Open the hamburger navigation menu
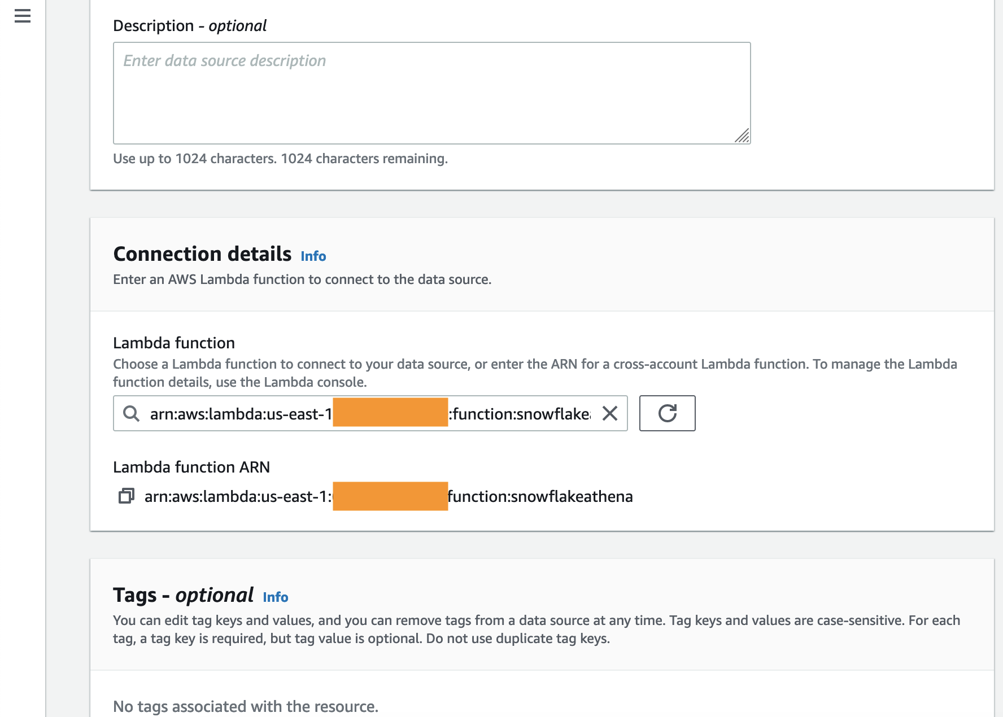Viewport: 1003px width, 717px height. pyautogui.click(x=23, y=16)
